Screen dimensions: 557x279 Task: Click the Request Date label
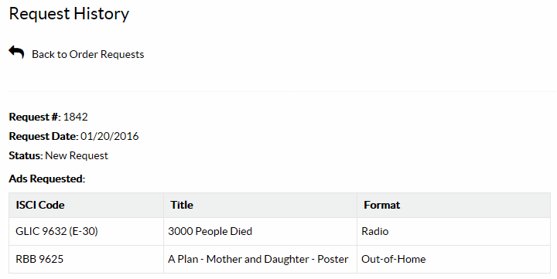43,136
